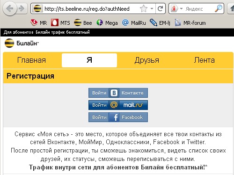Image resolution: width=234 pixels, height=175 pixels.
Task: Click text 'Для абонентов Билайн трафик бесплатный'
Action: tap(47, 32)
